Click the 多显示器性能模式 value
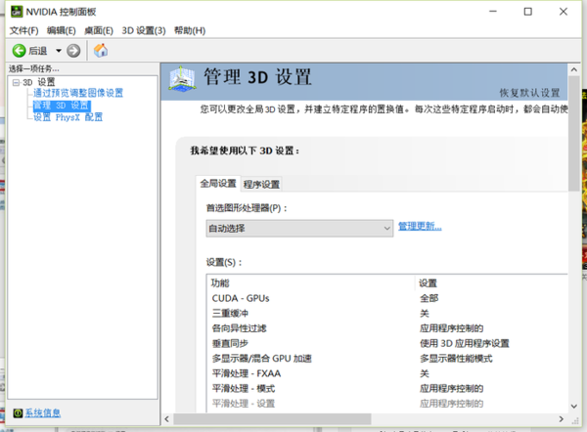 click(x=456, y=359)
